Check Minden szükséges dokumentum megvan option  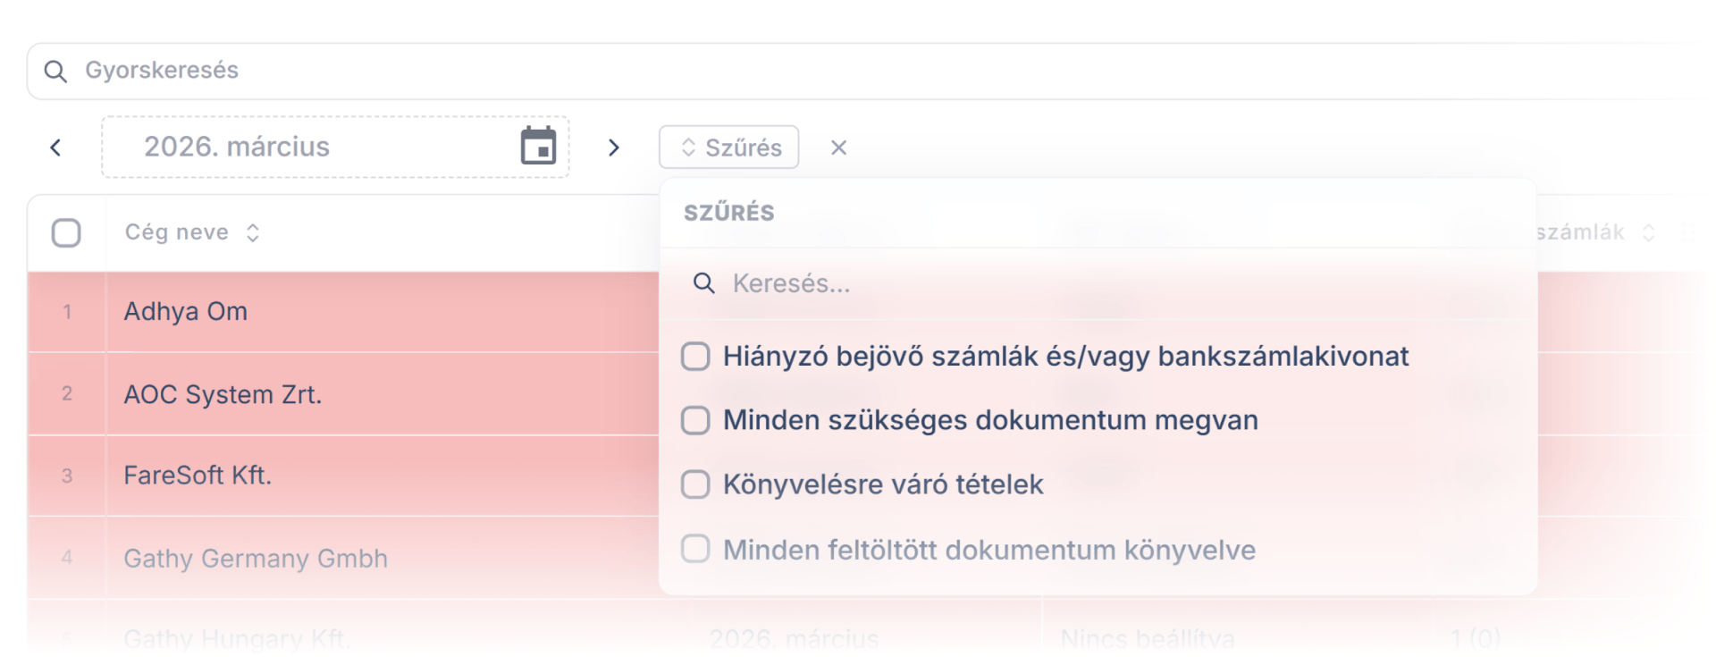point(694,419)
